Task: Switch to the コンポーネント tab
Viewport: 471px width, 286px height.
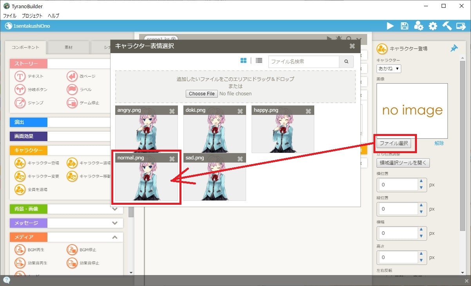Action: click(x=25, y=47)
